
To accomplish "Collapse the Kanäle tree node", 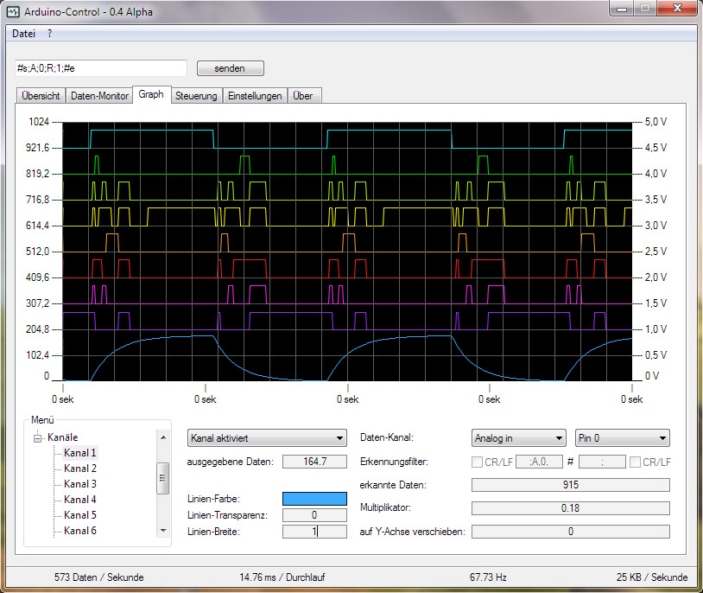I will pos(38,437).
